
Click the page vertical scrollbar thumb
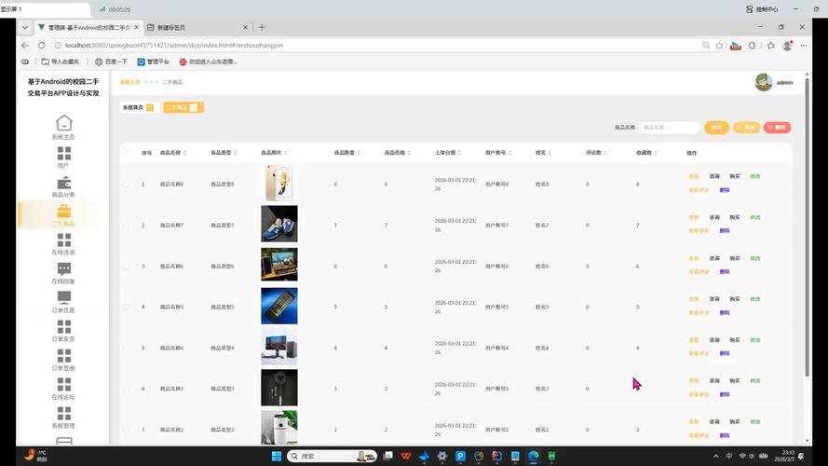pos(807,227)
